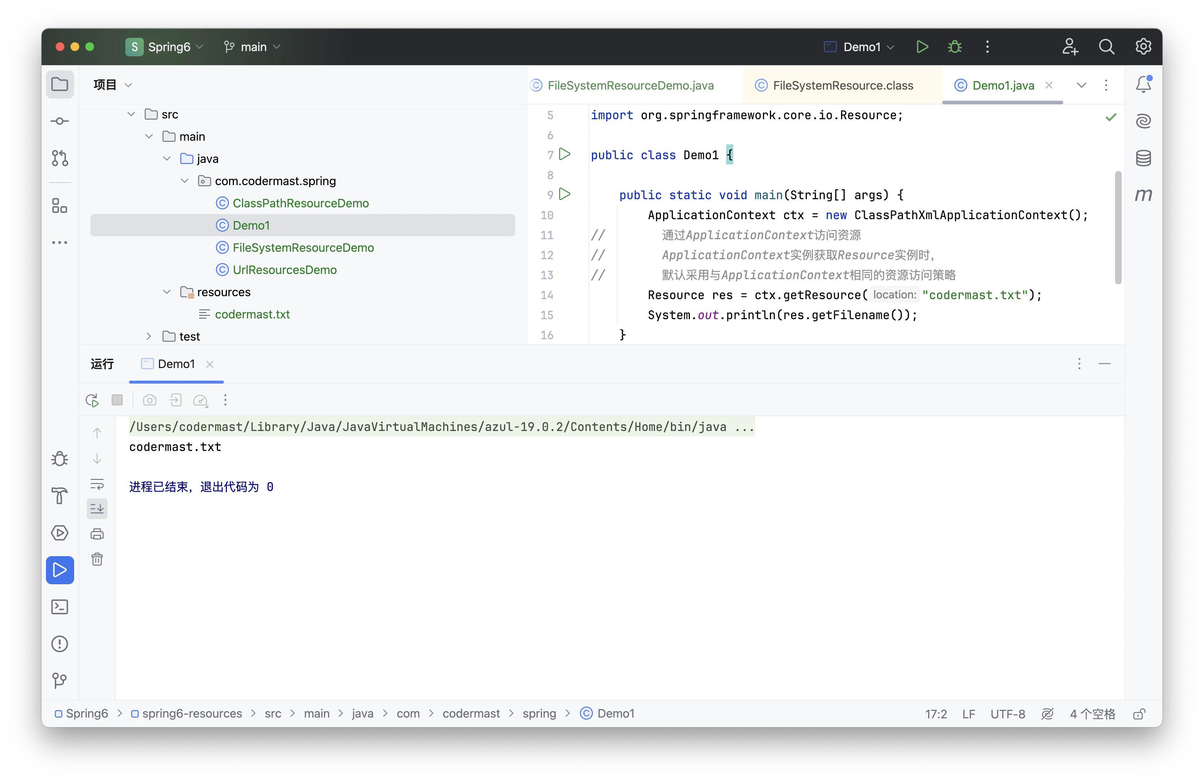Clear all console output with trash icon
The width and height of the screenshot is (1204, 782).
[97, 559]
